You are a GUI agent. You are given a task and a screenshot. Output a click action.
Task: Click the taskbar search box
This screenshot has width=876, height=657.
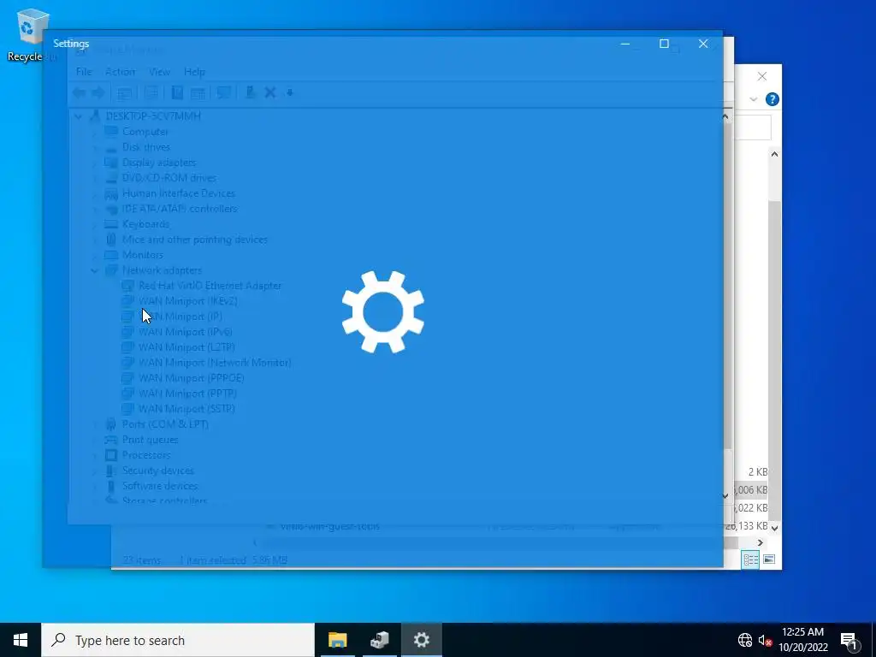178,640
